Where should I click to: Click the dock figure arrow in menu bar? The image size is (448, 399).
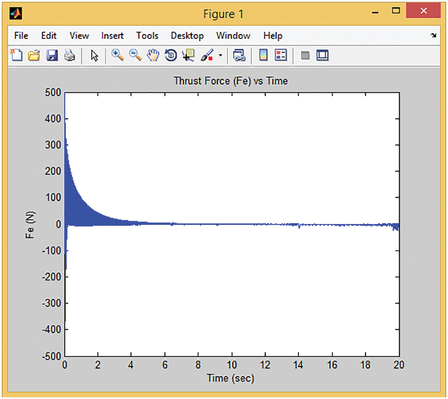[433, 35]
